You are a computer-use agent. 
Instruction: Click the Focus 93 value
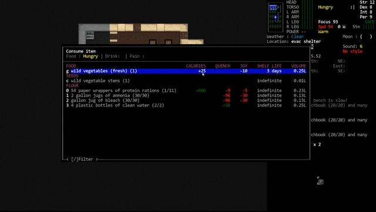[x=328, y=22]
